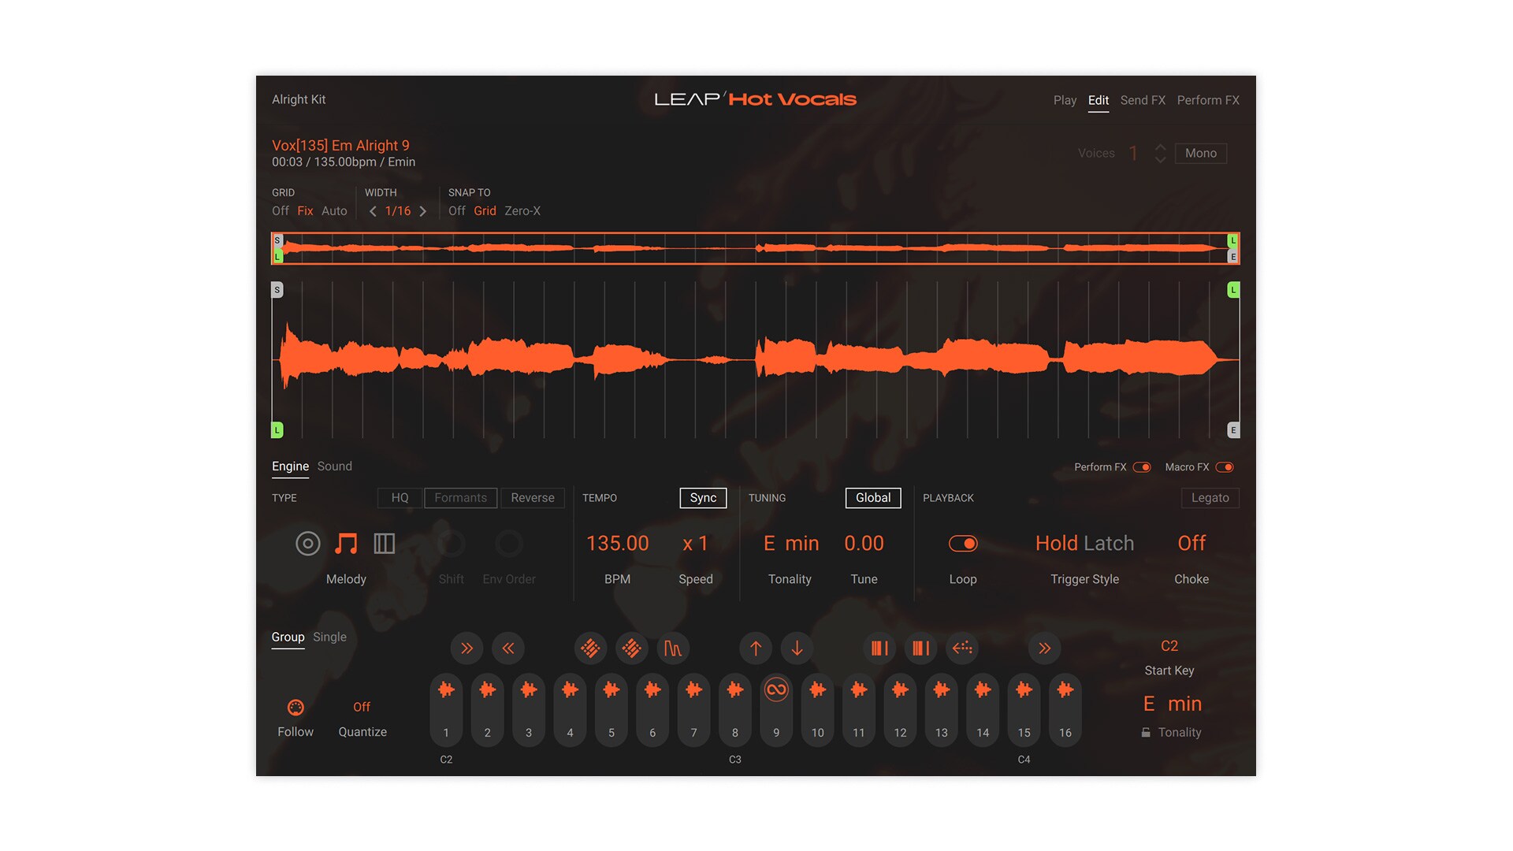Open the Voices count stepper arrows
The height and width of the screenshot is (851, 1513).
point(1160,153)
